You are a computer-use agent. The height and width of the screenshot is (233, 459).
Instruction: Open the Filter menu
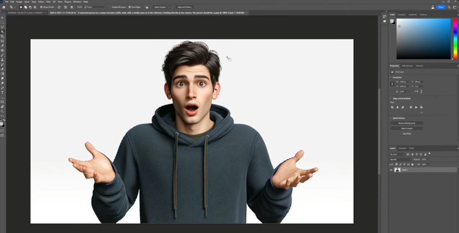point(48,2)
